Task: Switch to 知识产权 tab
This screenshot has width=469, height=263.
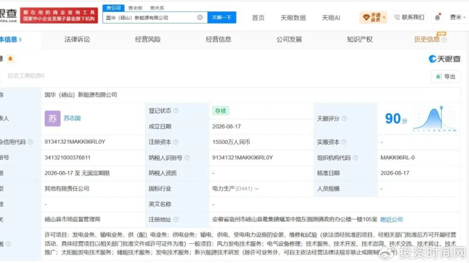Action: point(360,40)
